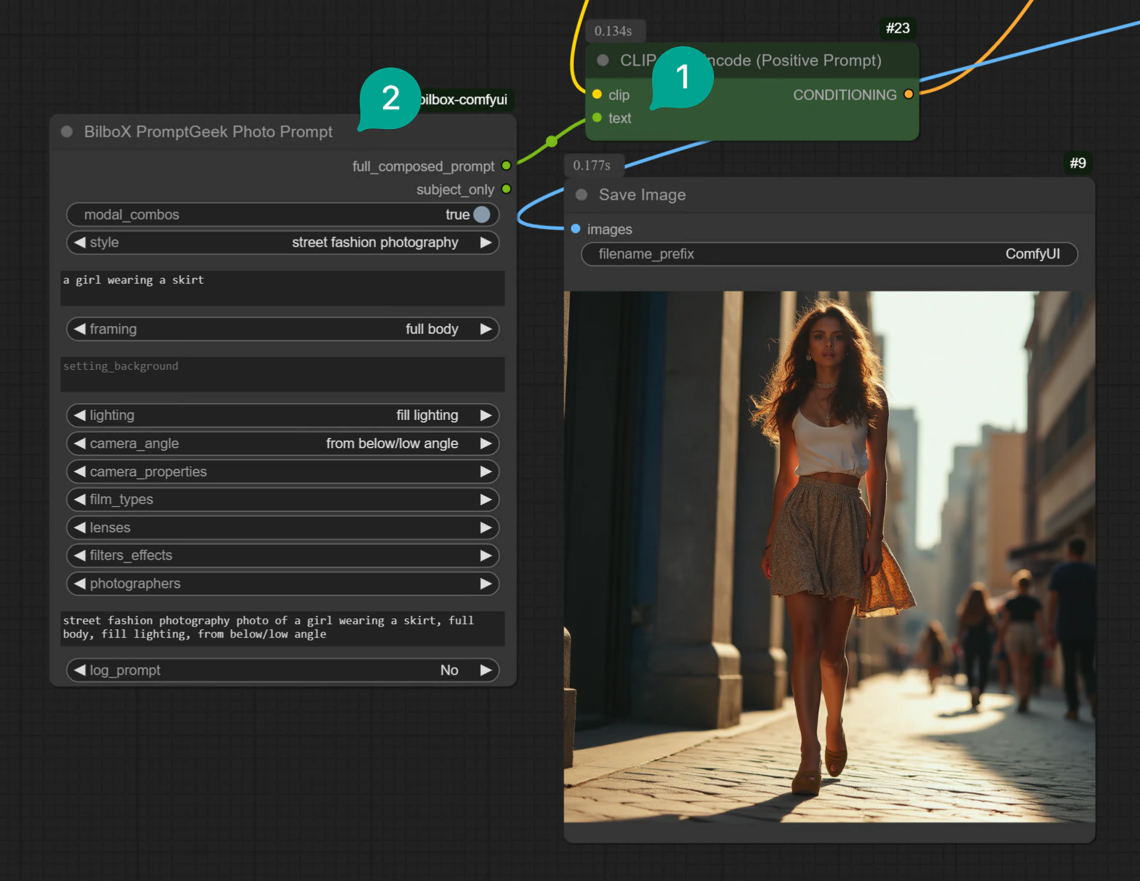This screenshot has height=881, width=1140.
Task: Click next arrow on style selector
Action: coord(486,242)
